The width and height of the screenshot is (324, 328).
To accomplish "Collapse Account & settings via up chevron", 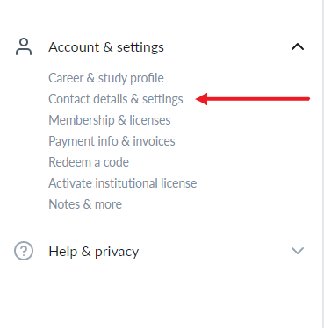I will [298, 46].
